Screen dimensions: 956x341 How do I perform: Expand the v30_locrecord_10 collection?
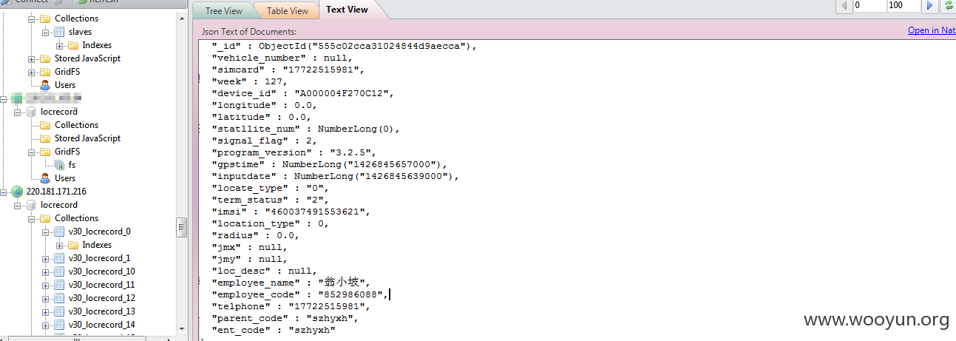pos(45,271)
